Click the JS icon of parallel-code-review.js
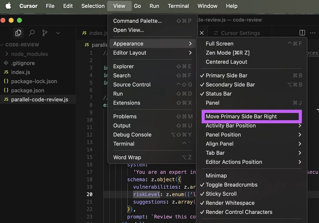This screenshot has width=319, height=223. pos(6,99)
